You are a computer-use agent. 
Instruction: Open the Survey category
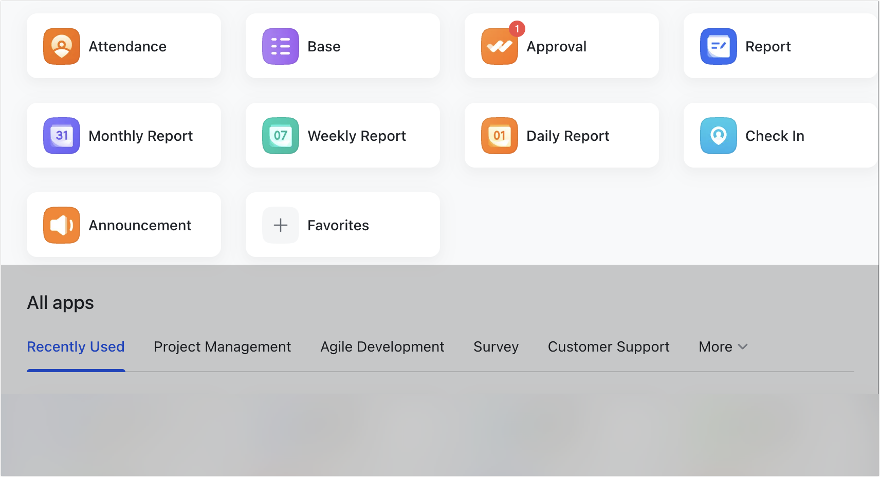click(x=496, y=346)
